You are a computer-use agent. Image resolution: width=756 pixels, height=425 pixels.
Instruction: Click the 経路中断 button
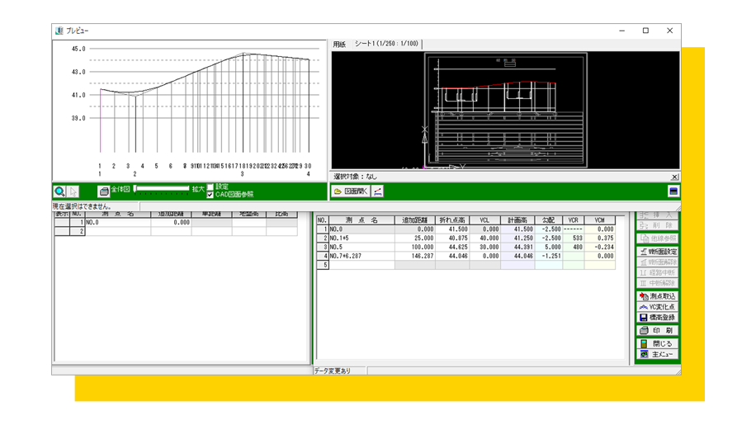click(658, 272)
